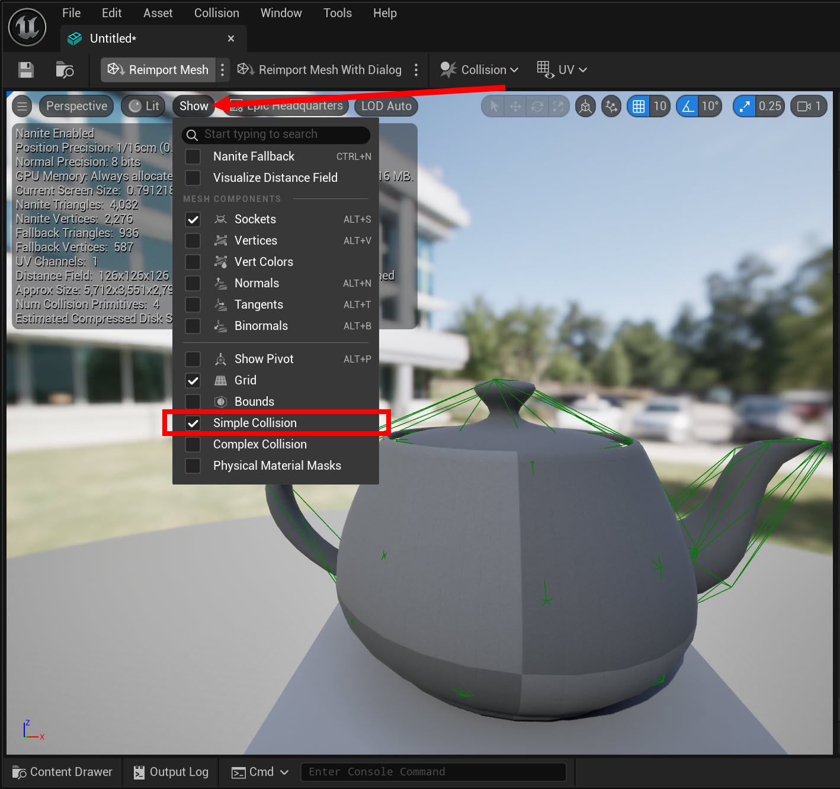Open the LOD Auto dropdown
840x789 pixels.
pyautogui.click(x=386, y=106)
